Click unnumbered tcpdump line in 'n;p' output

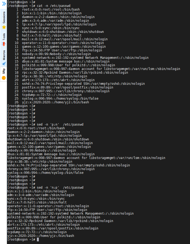(37, 232)
